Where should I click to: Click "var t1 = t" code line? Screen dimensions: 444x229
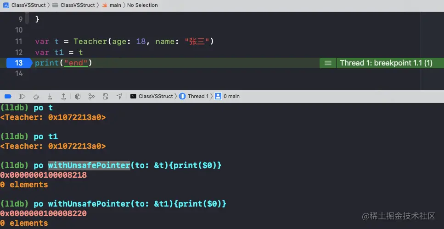[59, 52]
